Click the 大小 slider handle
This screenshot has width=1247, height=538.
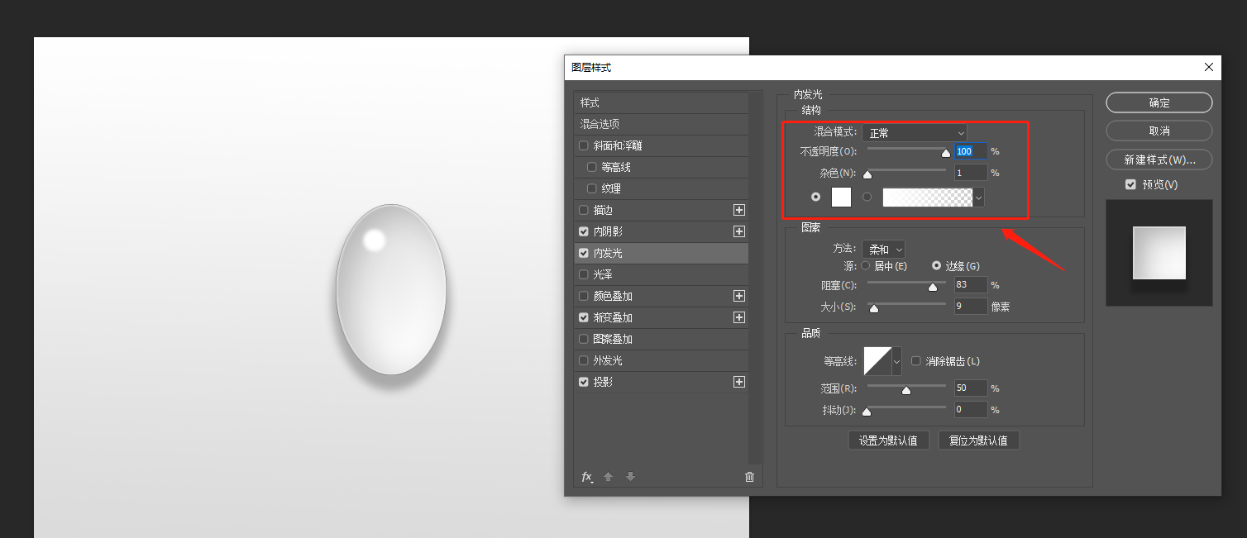(873, 308)
